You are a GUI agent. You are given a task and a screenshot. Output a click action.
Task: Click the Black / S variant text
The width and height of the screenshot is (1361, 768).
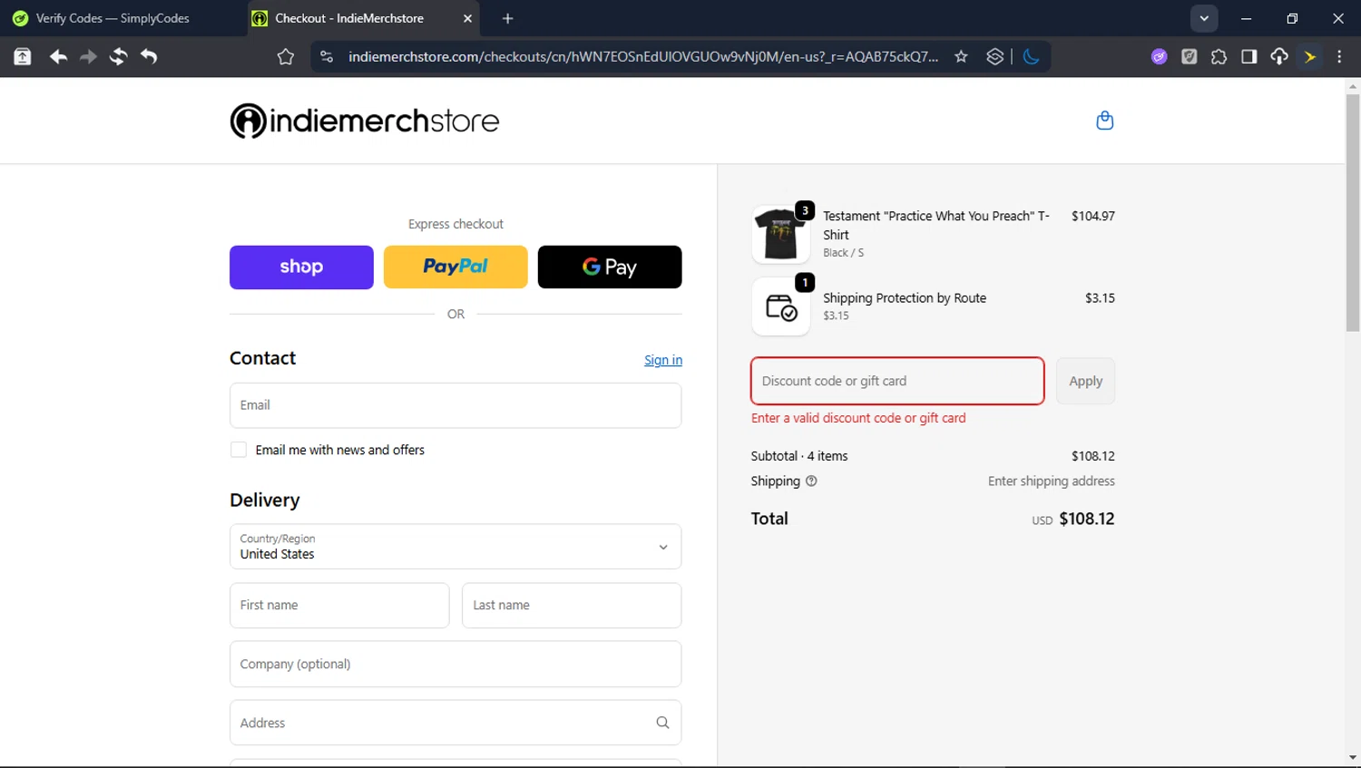844,253
